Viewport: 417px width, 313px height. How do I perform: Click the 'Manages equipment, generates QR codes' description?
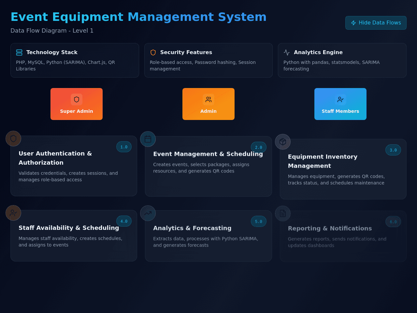(336, 180)
